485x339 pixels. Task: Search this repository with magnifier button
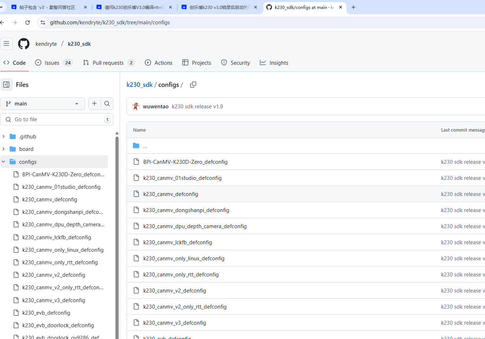(x=107, y=104)
